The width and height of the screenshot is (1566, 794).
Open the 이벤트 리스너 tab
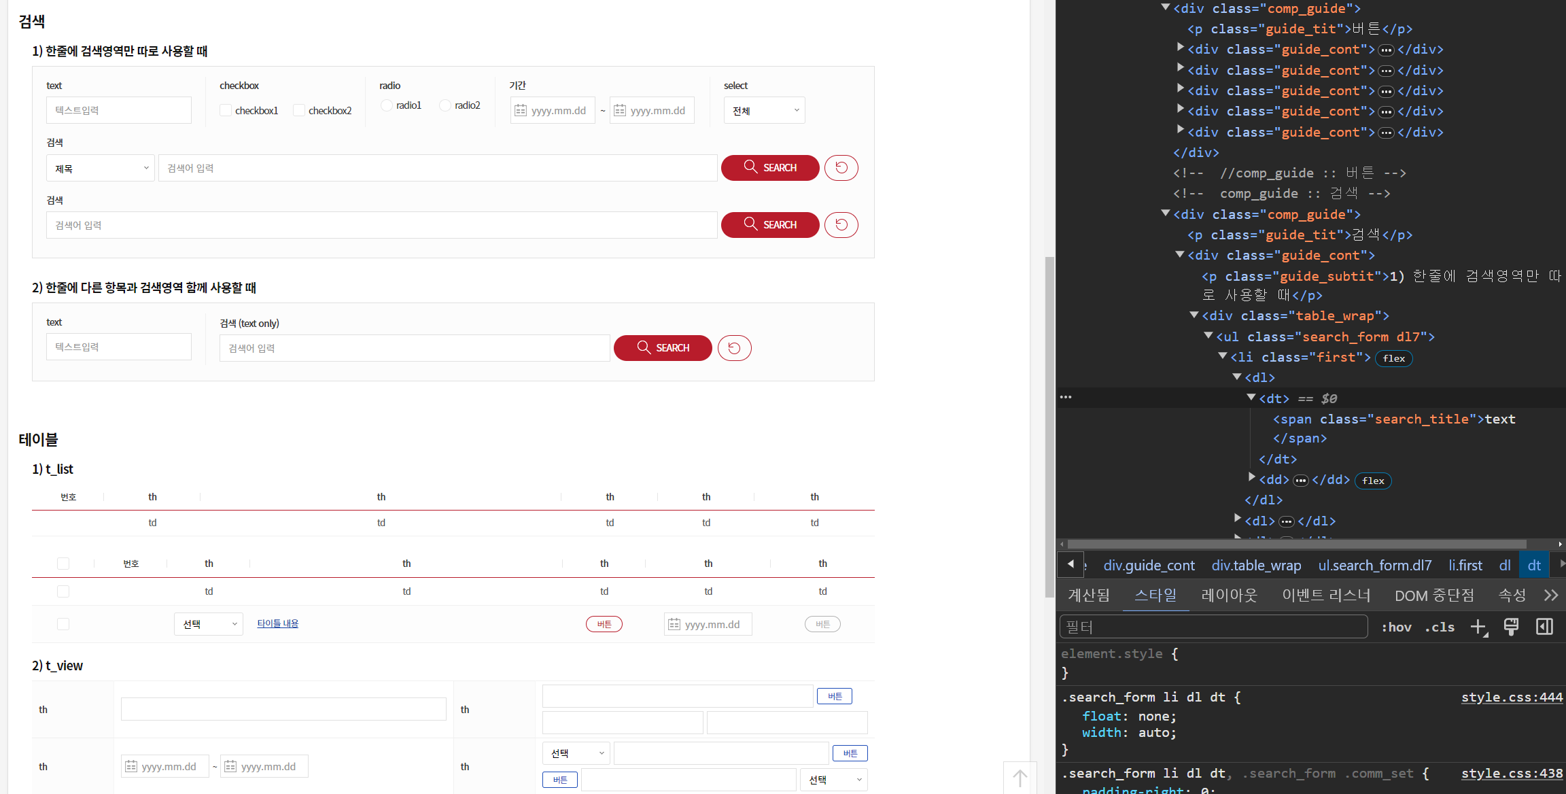pyautogui.click(x=1326, y=595)
